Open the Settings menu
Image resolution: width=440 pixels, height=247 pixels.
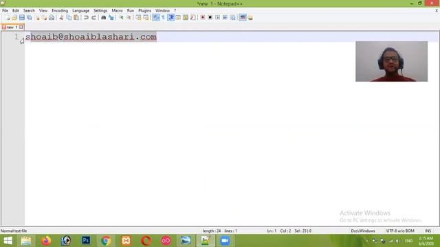pos(100,10)
